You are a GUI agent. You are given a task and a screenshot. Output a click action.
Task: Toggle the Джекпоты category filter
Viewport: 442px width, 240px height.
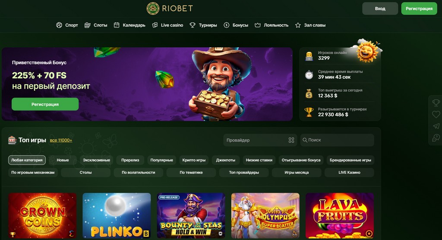coord(225,160)
